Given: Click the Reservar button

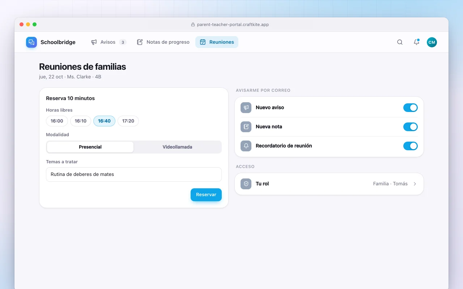Looking at the screenshot, I should tap(206, 195).
